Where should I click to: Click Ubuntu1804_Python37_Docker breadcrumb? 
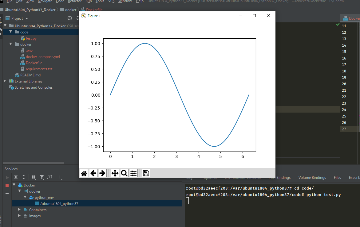coord(30,10)
